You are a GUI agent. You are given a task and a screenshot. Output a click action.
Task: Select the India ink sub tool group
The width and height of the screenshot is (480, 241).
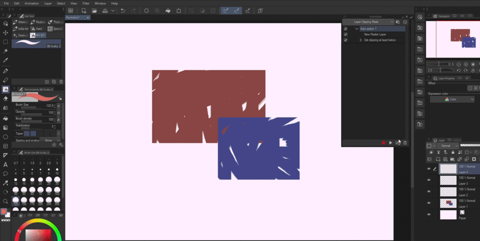point(20,29)
